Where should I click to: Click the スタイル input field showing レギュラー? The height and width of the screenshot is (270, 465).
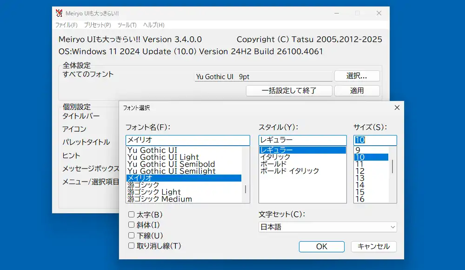(x=303, y=140)
